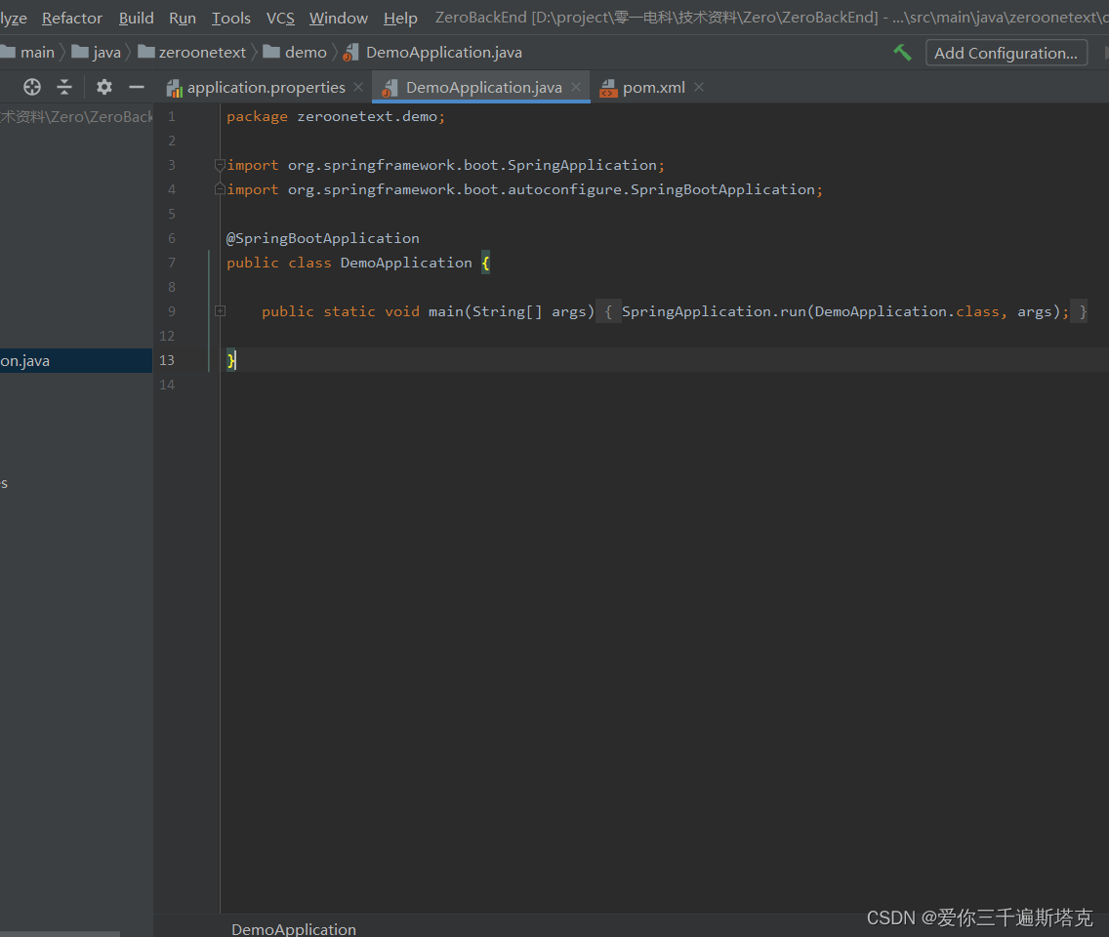Click the package zeroonetext.demo declaration
This screenshot has width=1109, height=937.
tap(336, 117)
